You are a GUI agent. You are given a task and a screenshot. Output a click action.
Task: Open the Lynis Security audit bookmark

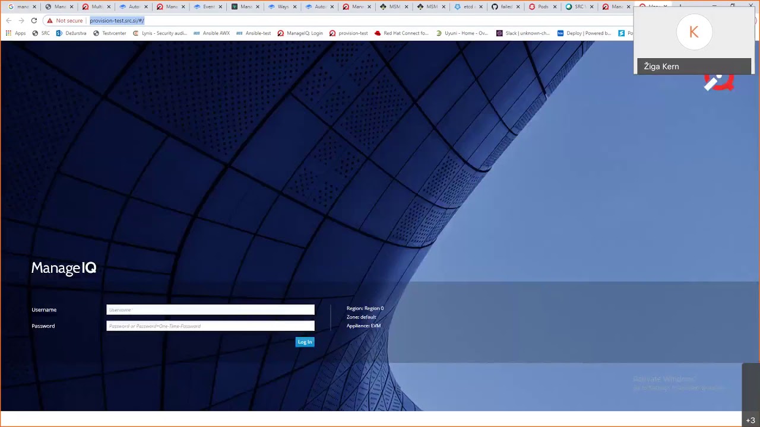point(160,33)
